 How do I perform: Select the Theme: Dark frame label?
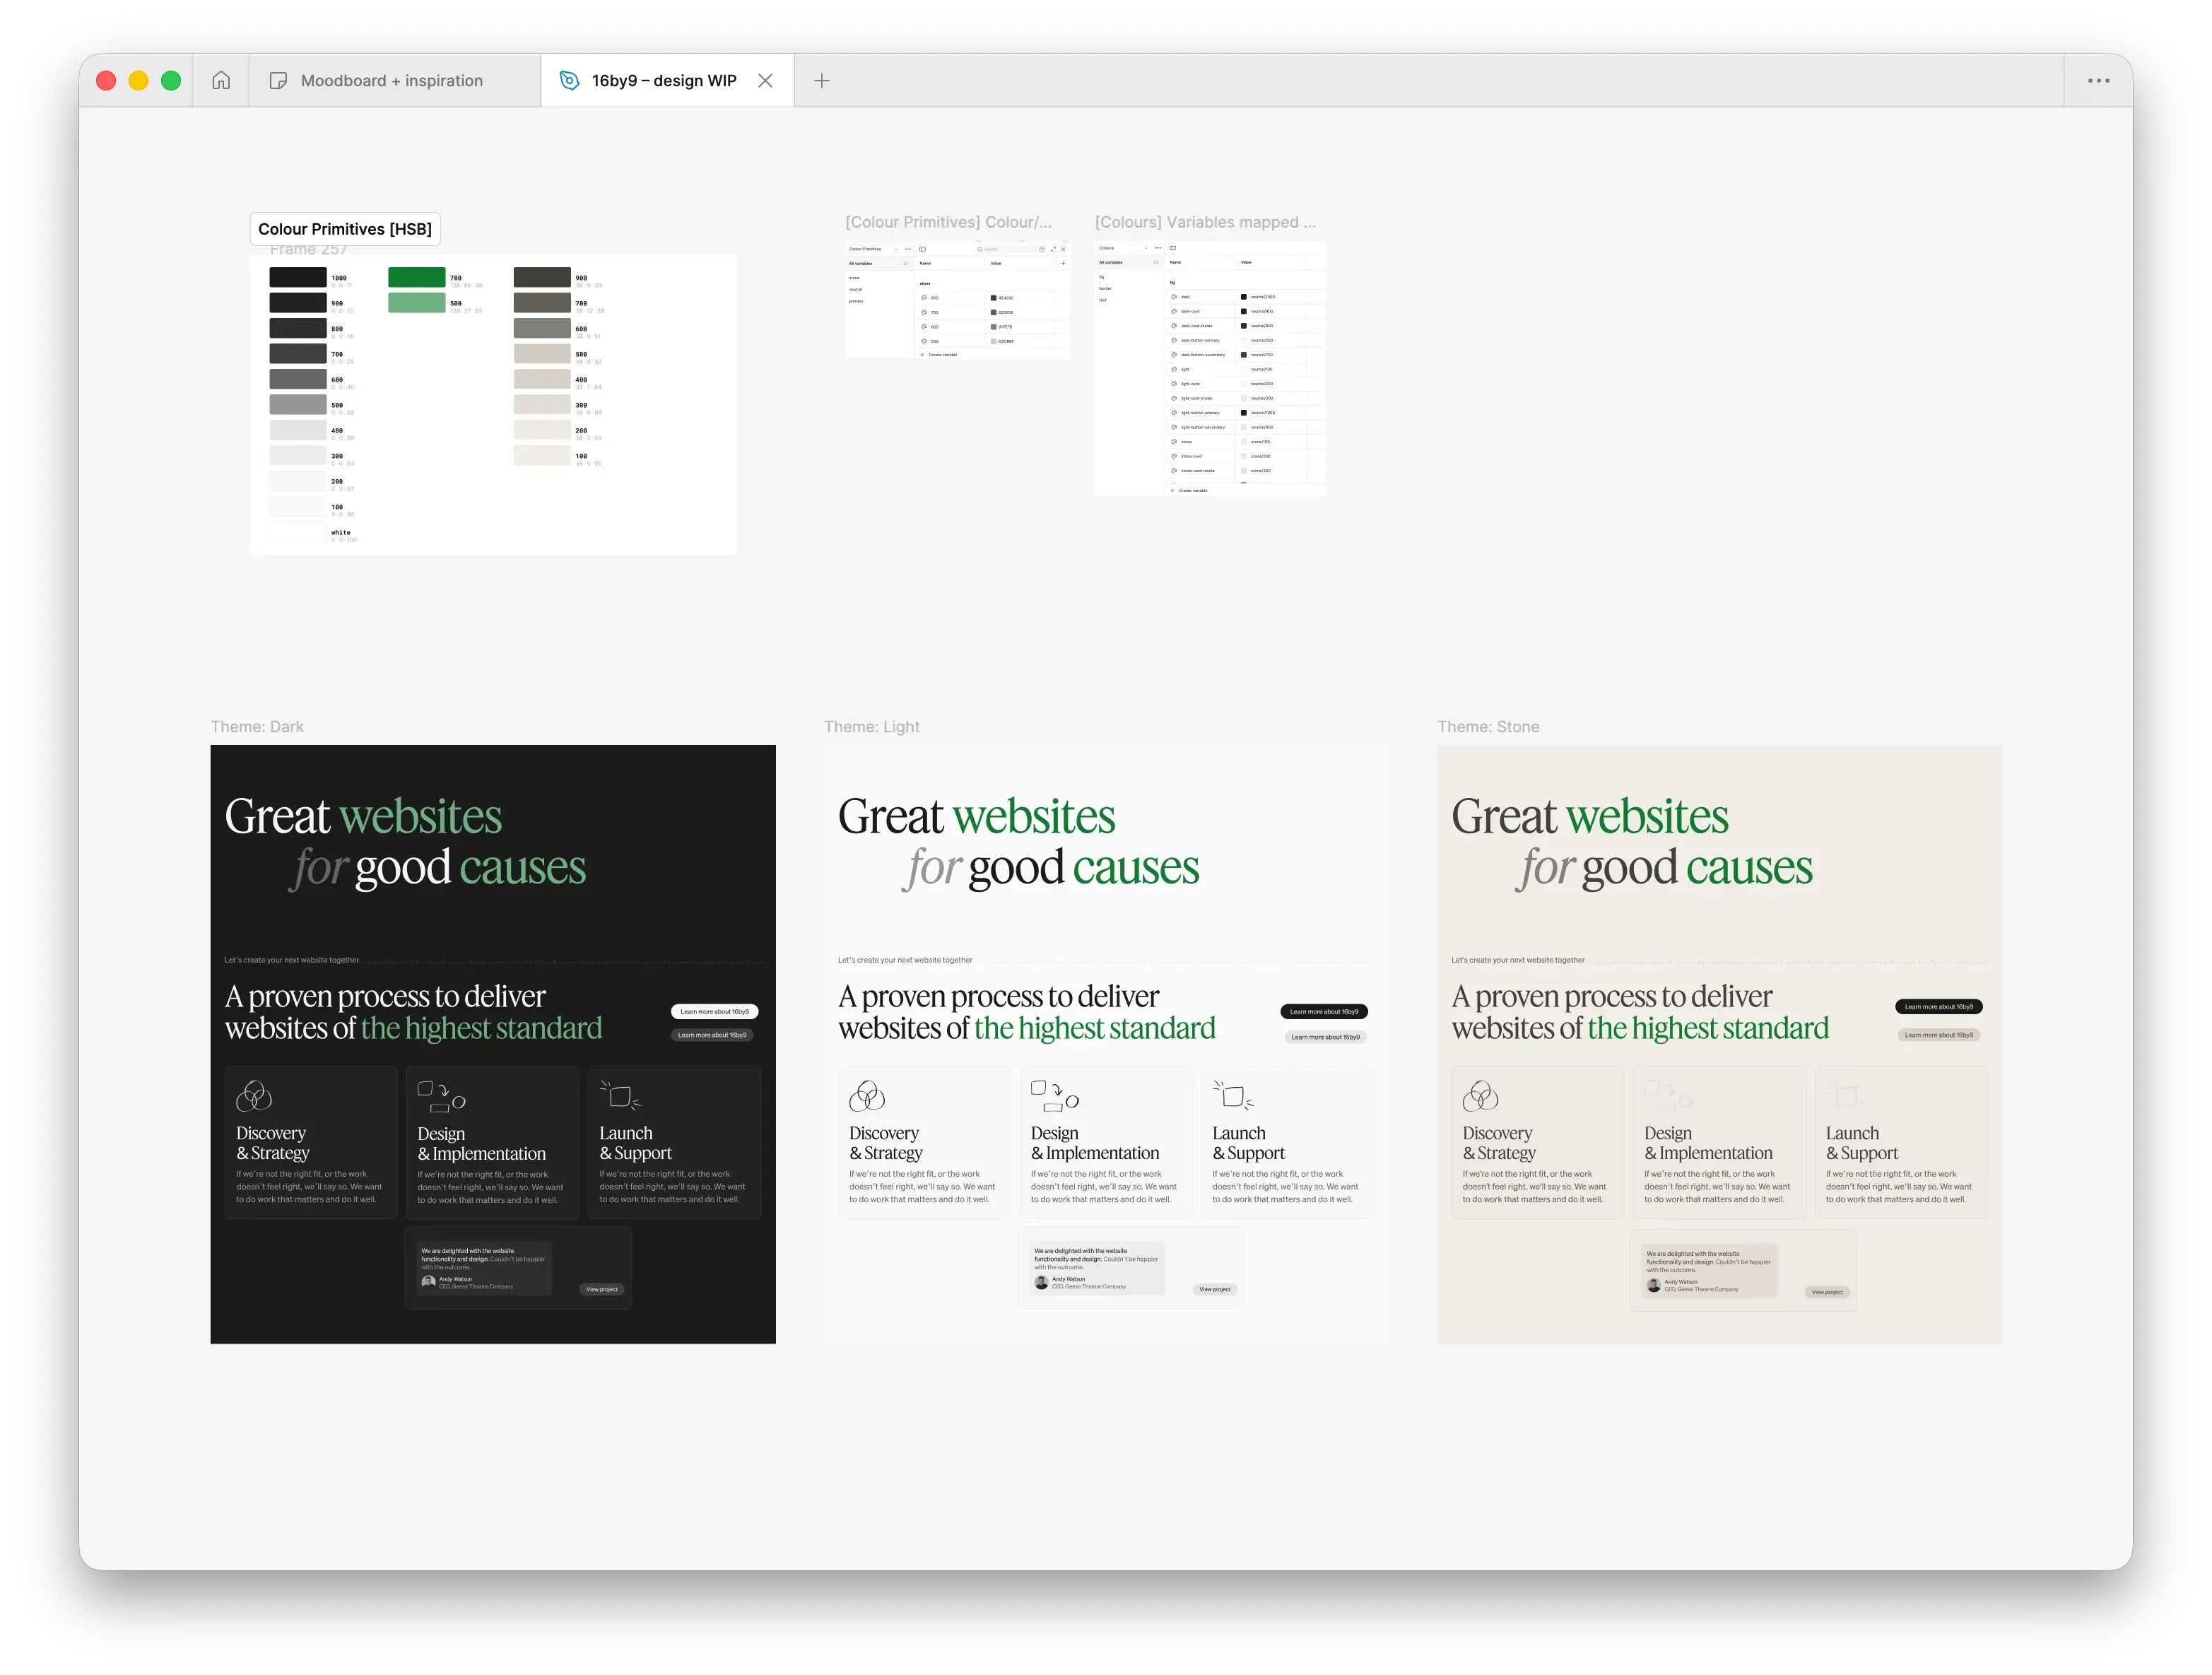pos(257,726)
